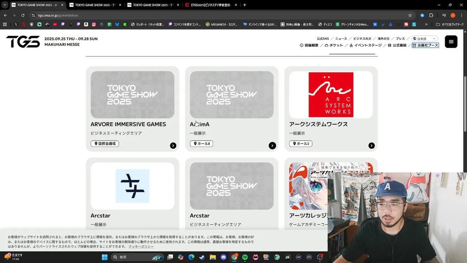Image resolution: width=467 pixels, height=263 pixels.
Task: Open グリーンチャンネルWeb bookmark
Action: 352,24
